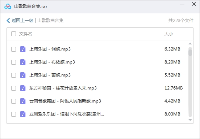This screenshot has height=139, width=200.
Task: Check the box for 上海乐团 - 布依族.mp3
Action: pos(13,62)
